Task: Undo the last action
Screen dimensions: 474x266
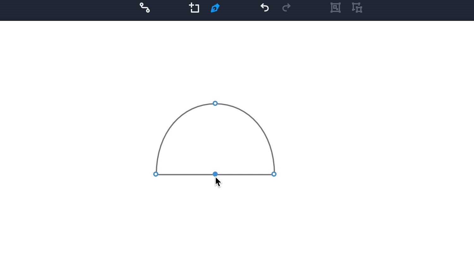Action: pos(264,8)
